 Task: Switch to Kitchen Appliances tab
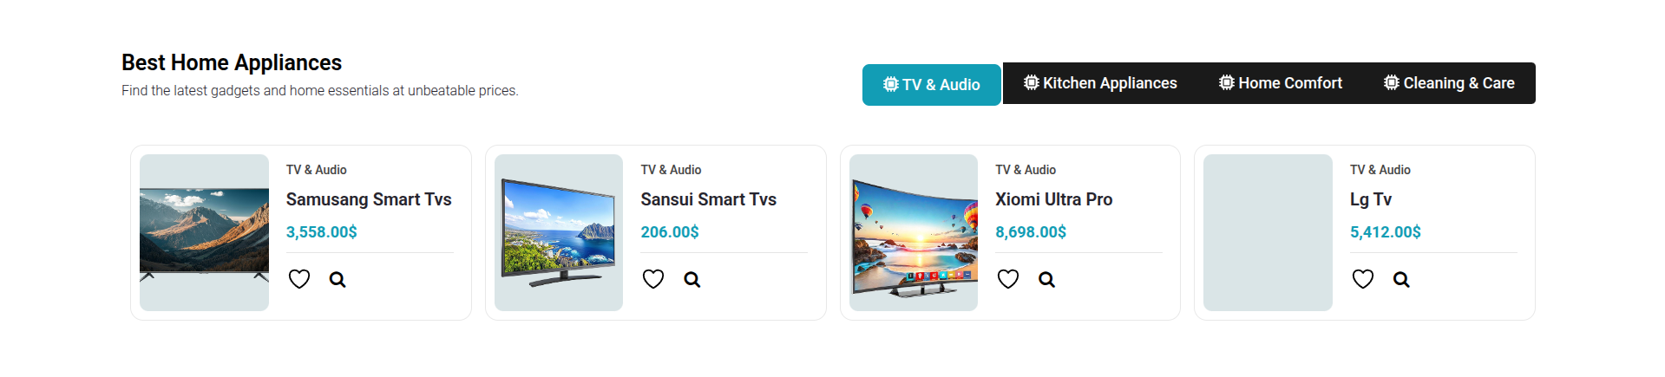tap(1100, 83)
